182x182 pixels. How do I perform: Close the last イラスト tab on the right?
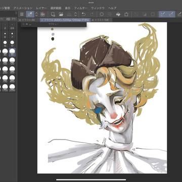93,20
